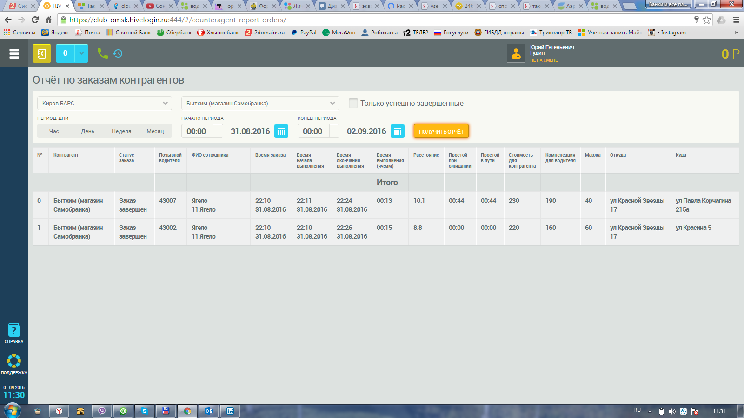744x418 pixels.
Task: Select the 'День' period tab
Action: pos(87,131)
